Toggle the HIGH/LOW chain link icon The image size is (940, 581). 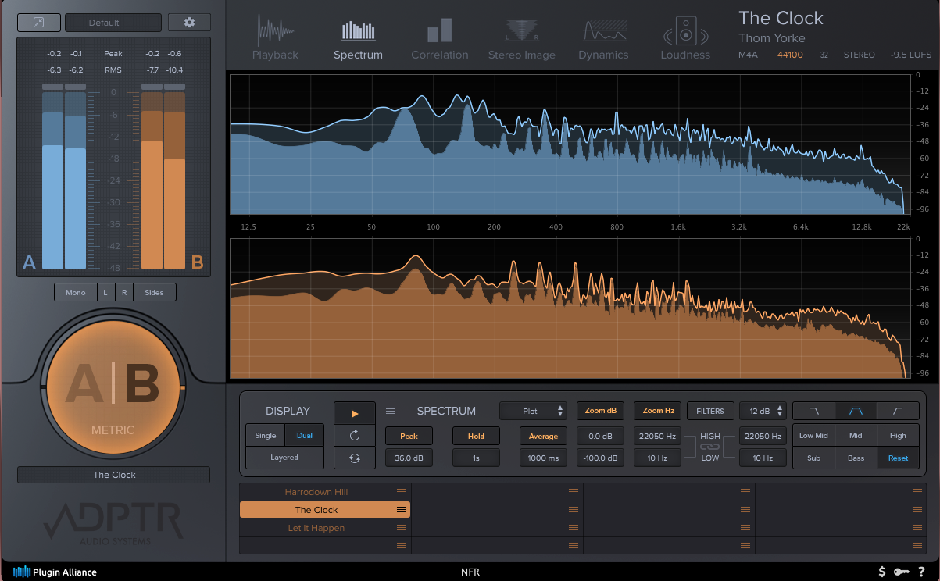[709, 447]
